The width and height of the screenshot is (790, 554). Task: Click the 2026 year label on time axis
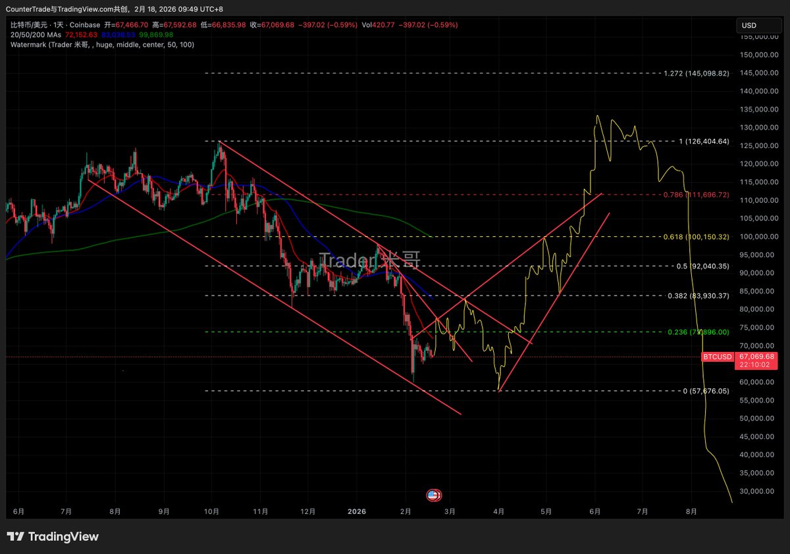[x=357, y=511]
